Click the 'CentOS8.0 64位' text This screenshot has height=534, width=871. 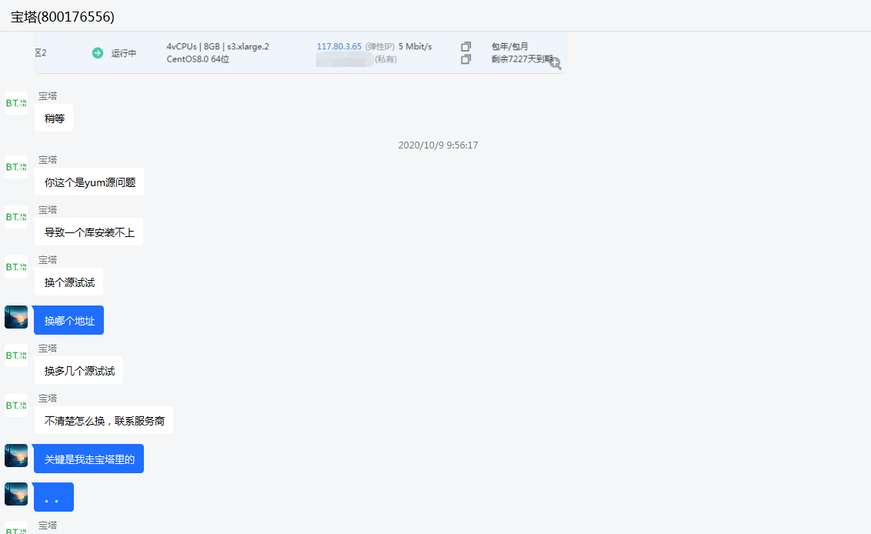pyautogui.click(x=198, y=59)
